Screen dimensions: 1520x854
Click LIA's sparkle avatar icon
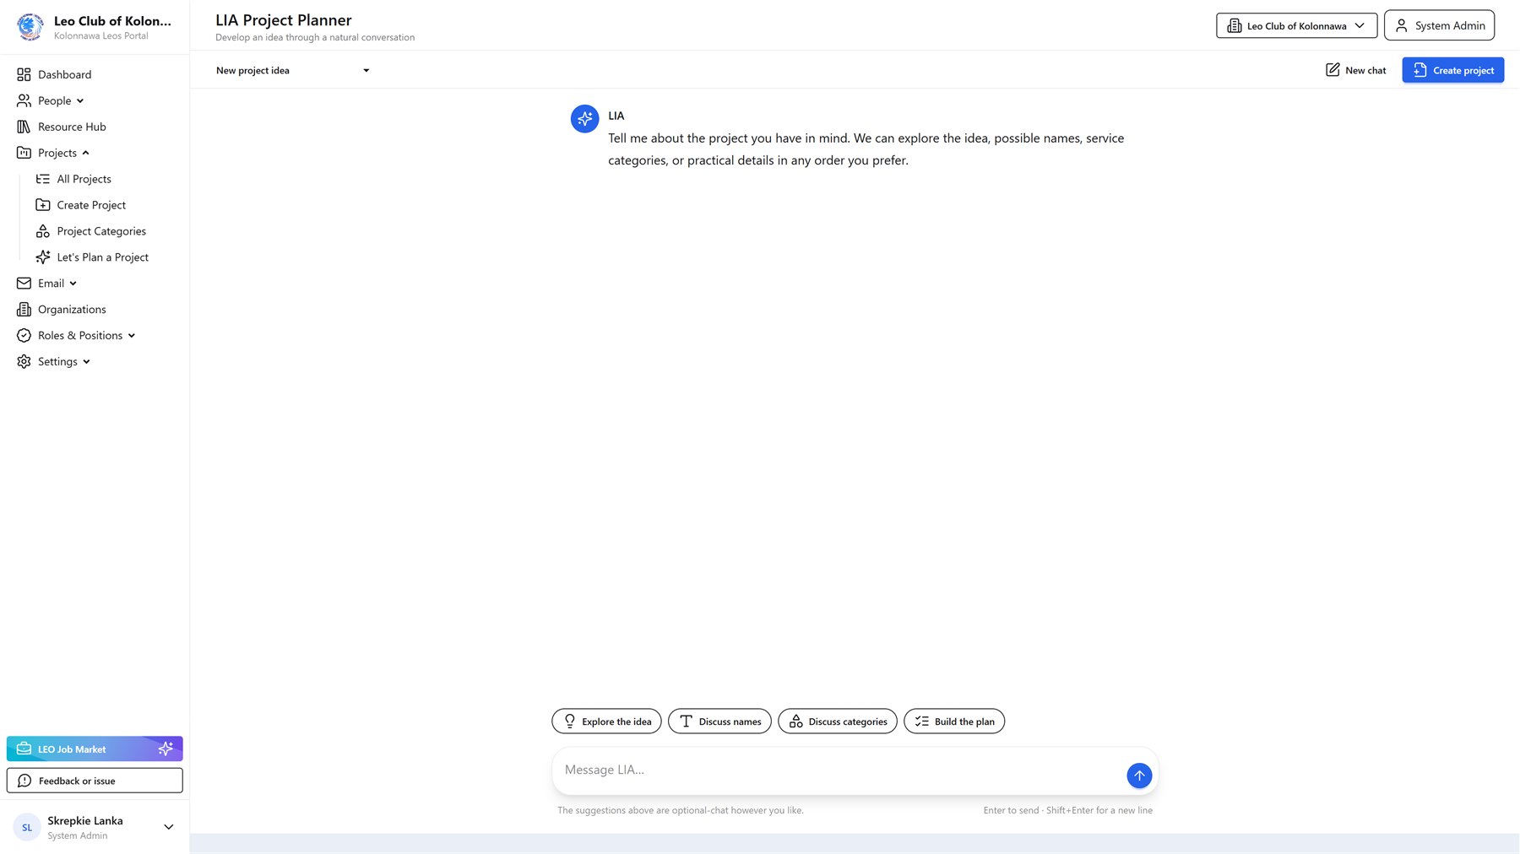(584, 119)
